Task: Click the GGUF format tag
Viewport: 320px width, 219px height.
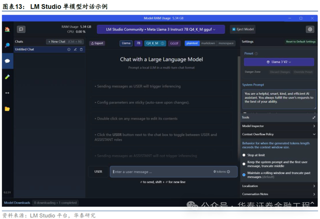Action: point(174,43)
